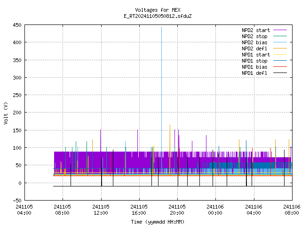Click the 100 tick on the voltage axis
The width and height of the screenshot is (301, 226).
point(17,148)
